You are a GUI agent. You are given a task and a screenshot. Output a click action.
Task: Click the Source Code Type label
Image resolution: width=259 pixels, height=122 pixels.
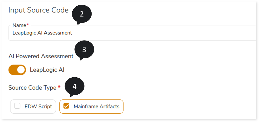pos(32,88)
